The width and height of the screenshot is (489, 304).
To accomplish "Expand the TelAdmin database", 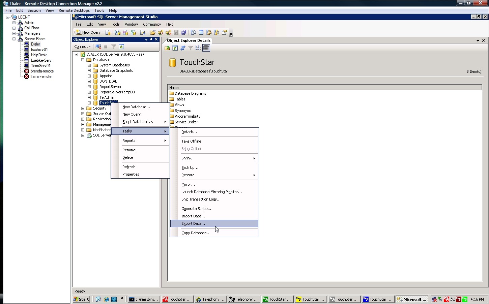I will (x=89, y=97).
